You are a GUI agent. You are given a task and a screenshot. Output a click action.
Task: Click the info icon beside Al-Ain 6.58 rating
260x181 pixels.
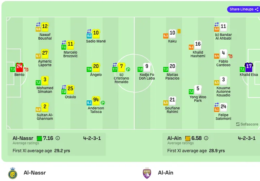tap(206, 138)
